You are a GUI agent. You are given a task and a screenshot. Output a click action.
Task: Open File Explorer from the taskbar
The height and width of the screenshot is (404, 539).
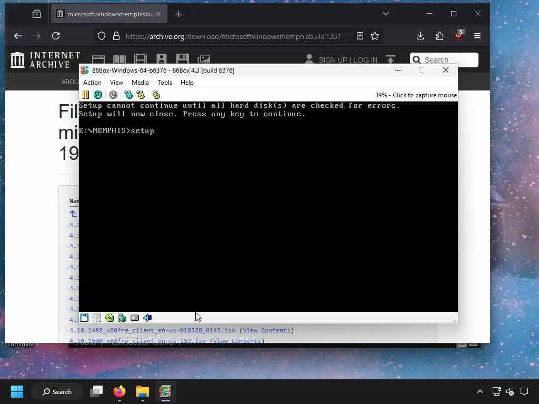(x=142, y=391)
